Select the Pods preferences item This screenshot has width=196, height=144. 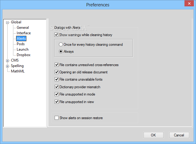click(x=21, y=44)
